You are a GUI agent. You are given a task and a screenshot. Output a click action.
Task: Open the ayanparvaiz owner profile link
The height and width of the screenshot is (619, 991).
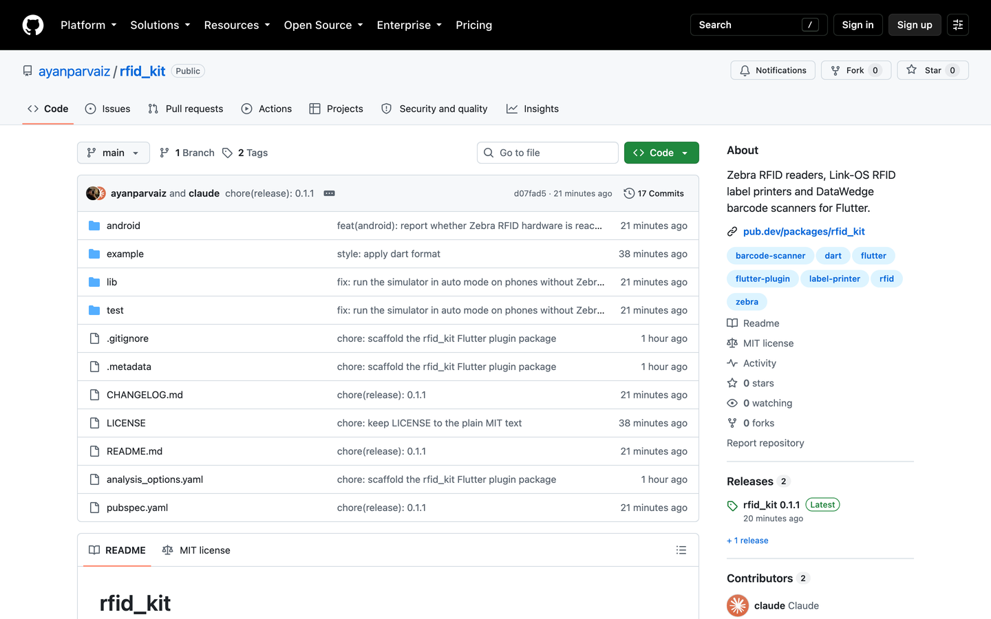pos(74,71)
